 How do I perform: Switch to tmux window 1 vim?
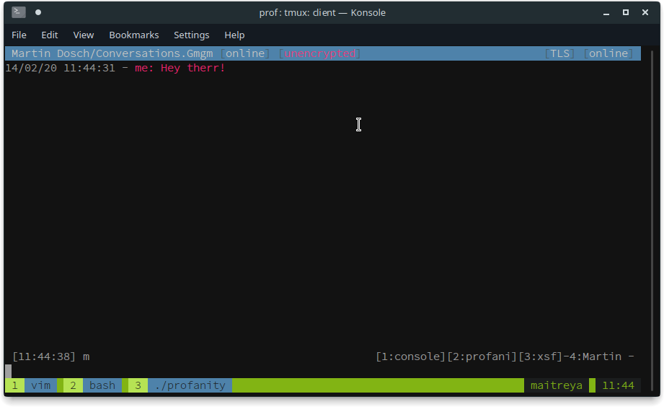[32, 385]
